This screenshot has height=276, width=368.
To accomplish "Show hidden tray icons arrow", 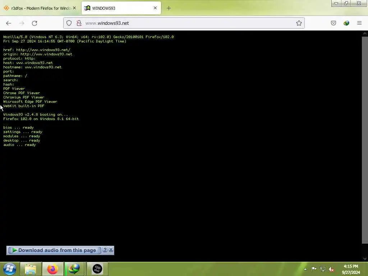I will pyautogui.click(x=305, y=269).
